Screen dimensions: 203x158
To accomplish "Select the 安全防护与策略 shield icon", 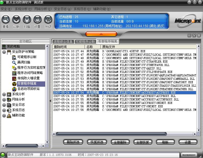I will [9, 52].
